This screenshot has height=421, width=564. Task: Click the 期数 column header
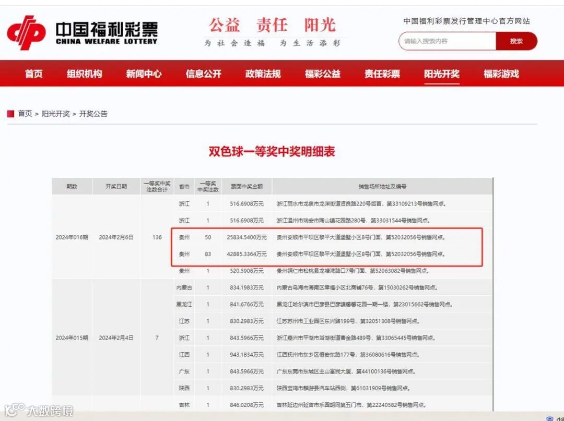(x=72, y=186)
